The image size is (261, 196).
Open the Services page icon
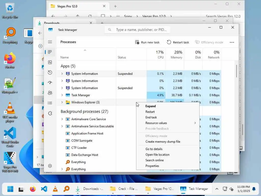coord(50,113)
